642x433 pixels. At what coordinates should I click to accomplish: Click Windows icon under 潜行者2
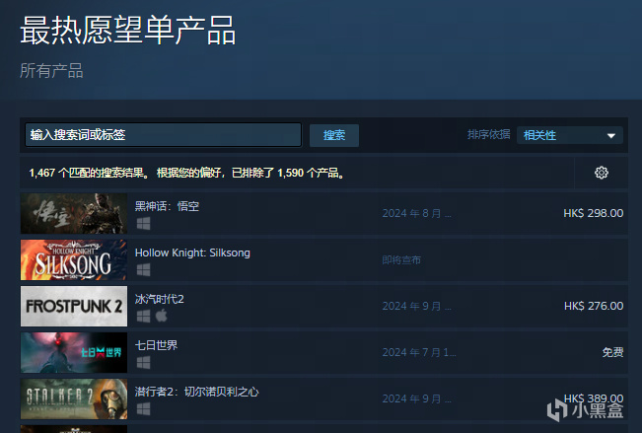coord(143,408)
